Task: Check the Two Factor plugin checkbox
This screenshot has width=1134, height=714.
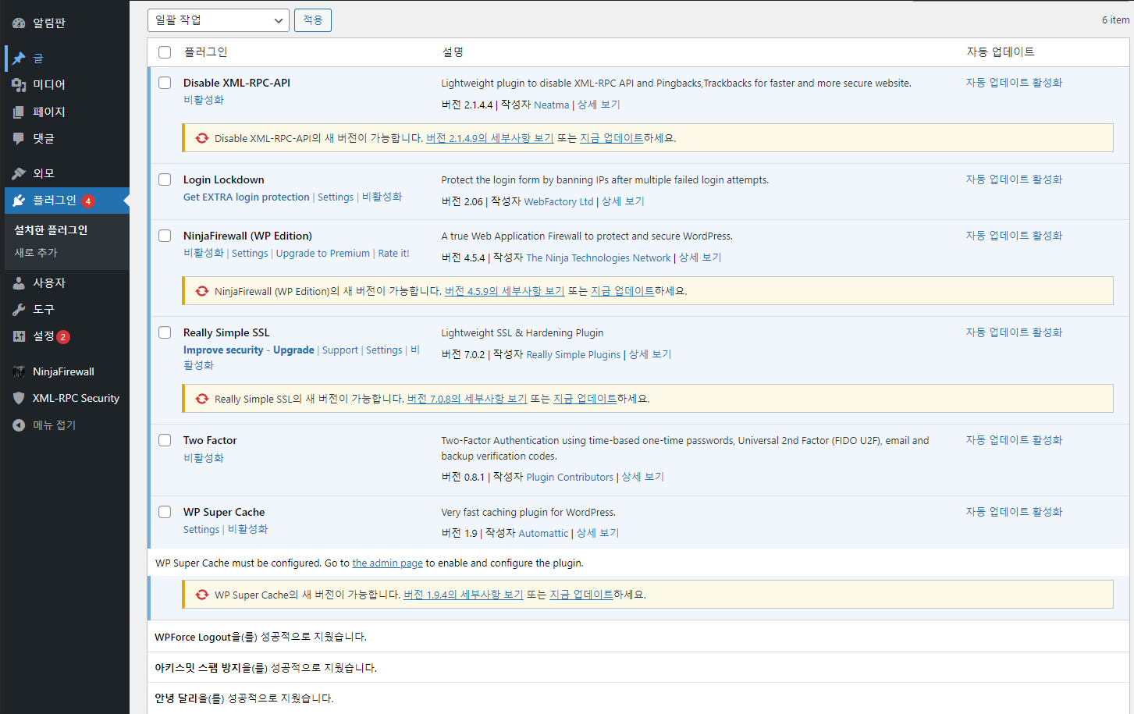Action: tap(165, 440)
